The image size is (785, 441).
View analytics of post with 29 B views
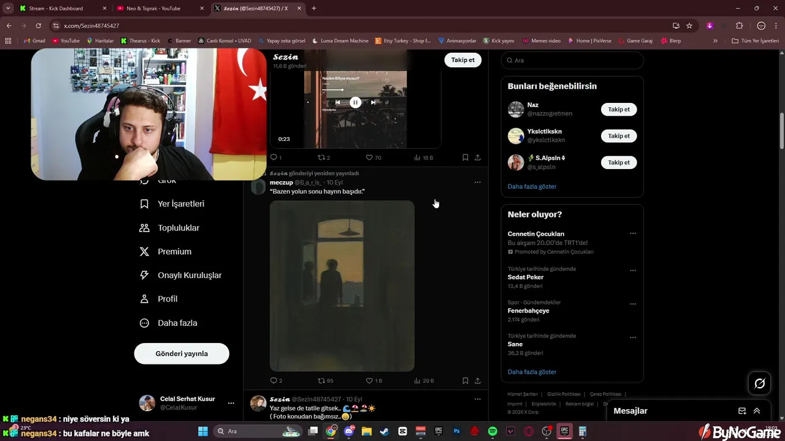(x=424, y=380)
